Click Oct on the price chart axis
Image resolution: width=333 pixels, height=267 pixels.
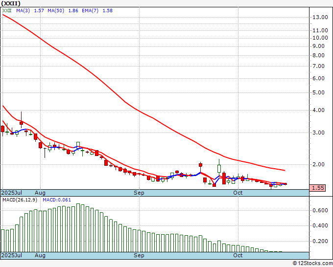click(238, 193)
